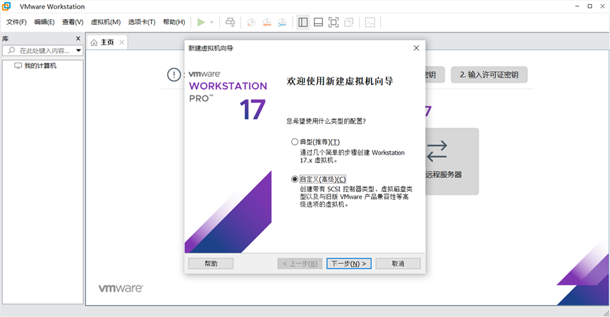Expand the library search dropdown arrow
This screenshot has height=317, width=610.
pyautogui.click(x=78, y=51)
